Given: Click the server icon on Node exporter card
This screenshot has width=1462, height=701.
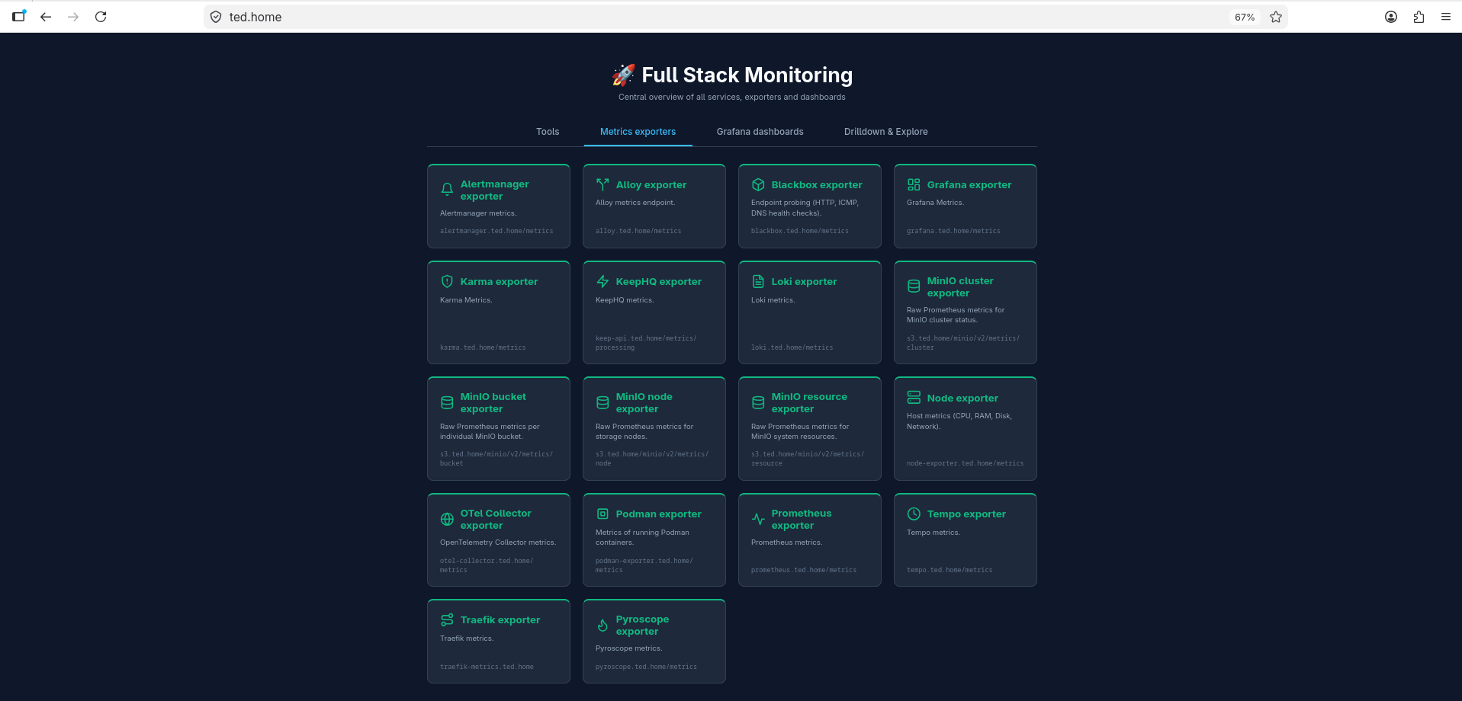Looking at the screenshot, I should (x=914, y=398).
